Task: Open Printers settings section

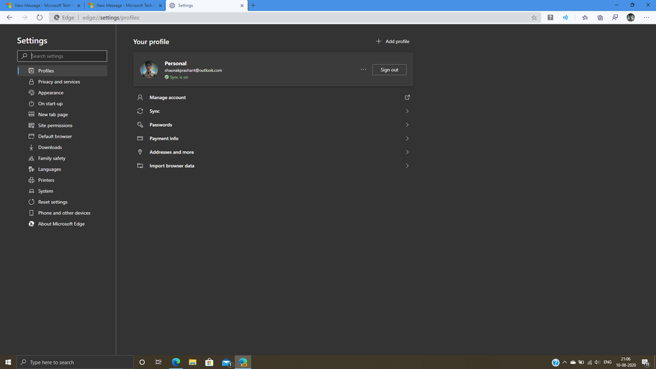Action: [62, 180]
